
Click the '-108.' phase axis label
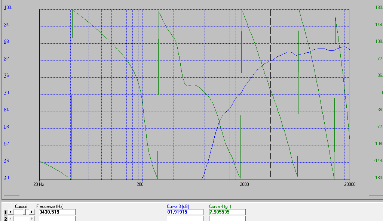pyautogui.click(x=379, y=144)
